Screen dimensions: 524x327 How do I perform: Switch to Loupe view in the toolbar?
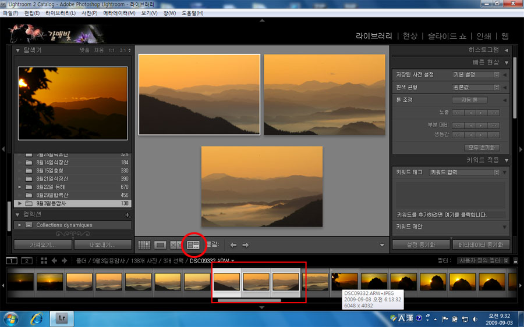click(160, 245)
